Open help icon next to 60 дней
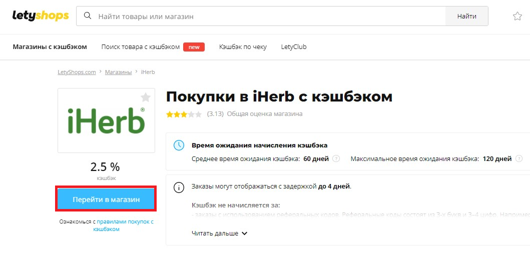Screen dimensions: 530x275 coord(336,159)
